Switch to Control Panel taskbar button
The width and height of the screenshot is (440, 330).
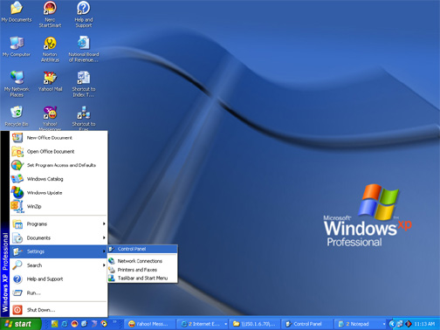click(307, 324)
